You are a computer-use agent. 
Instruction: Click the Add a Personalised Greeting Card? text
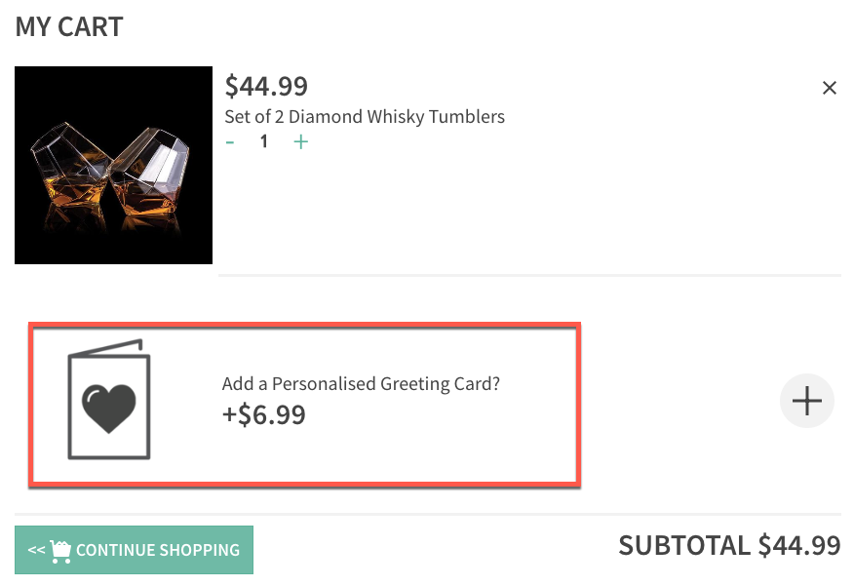pyautogui.click(x=361, y=383)
